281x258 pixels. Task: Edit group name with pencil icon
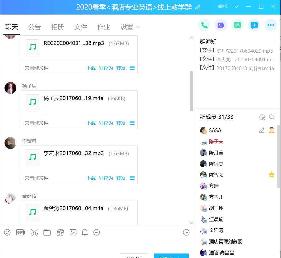[x=198, y=7]
